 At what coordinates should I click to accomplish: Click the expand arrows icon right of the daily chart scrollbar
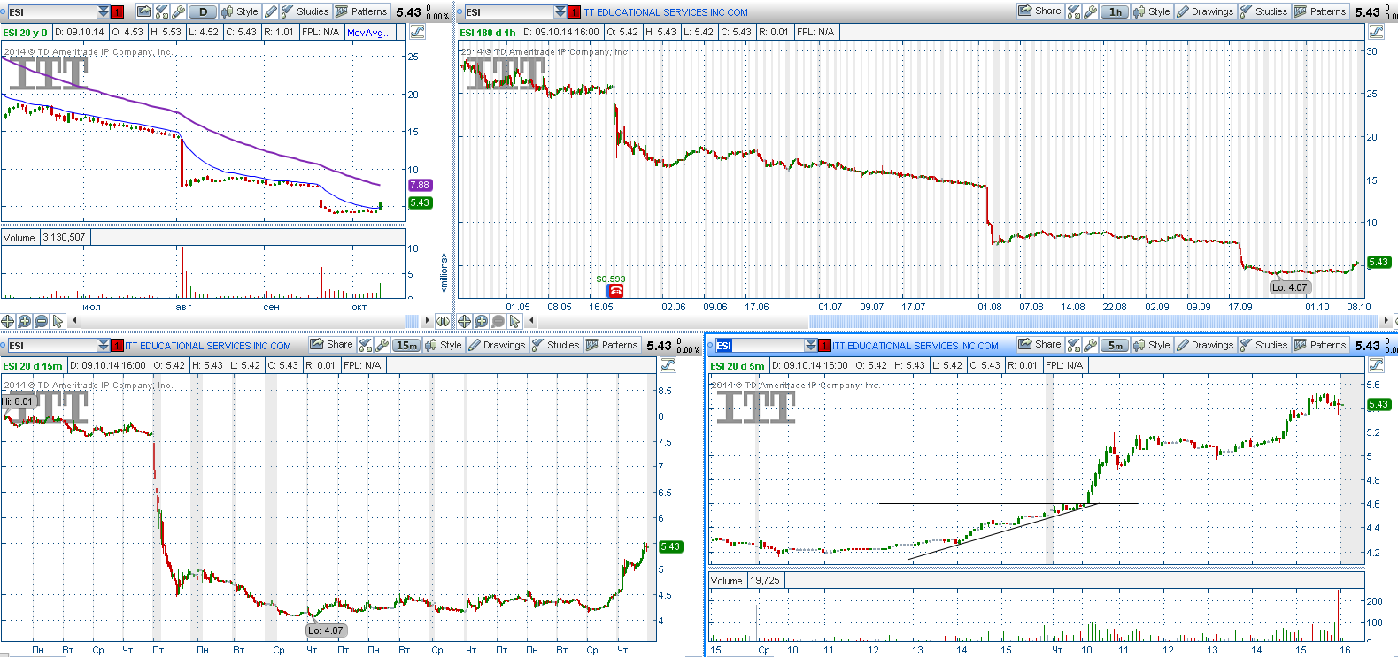tap(443, 320)
